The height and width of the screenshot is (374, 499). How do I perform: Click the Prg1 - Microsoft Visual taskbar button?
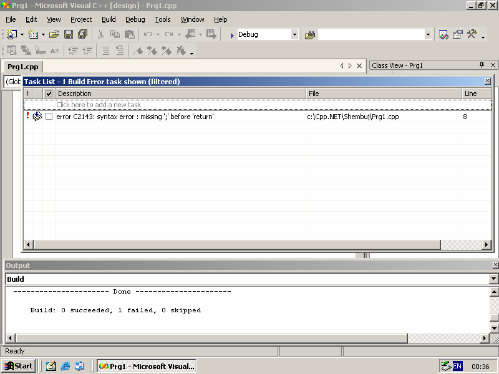(x=147, y=366)
